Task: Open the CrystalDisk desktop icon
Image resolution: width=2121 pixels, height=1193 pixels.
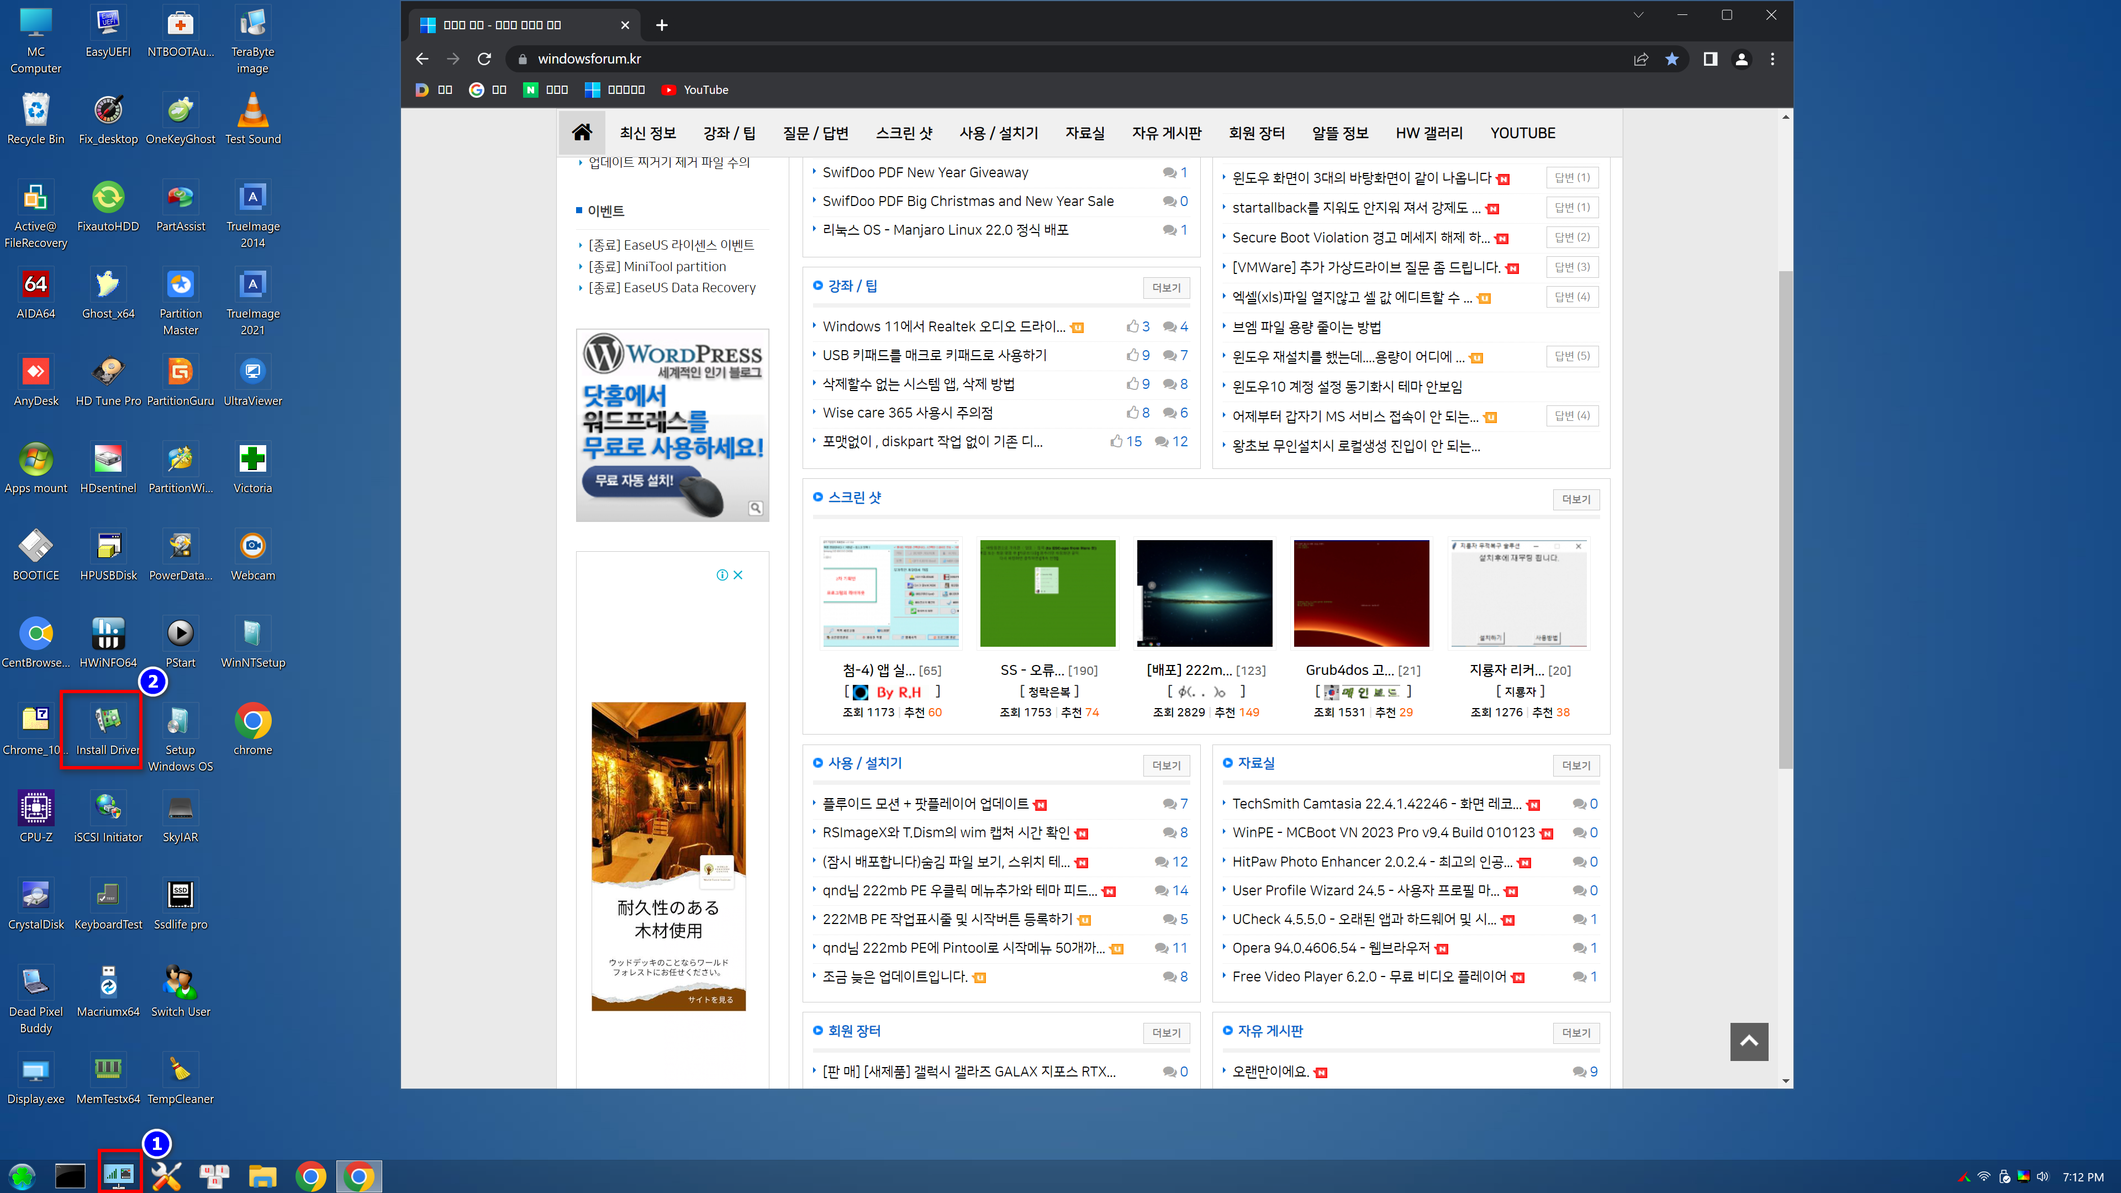Action: (35, 906)
